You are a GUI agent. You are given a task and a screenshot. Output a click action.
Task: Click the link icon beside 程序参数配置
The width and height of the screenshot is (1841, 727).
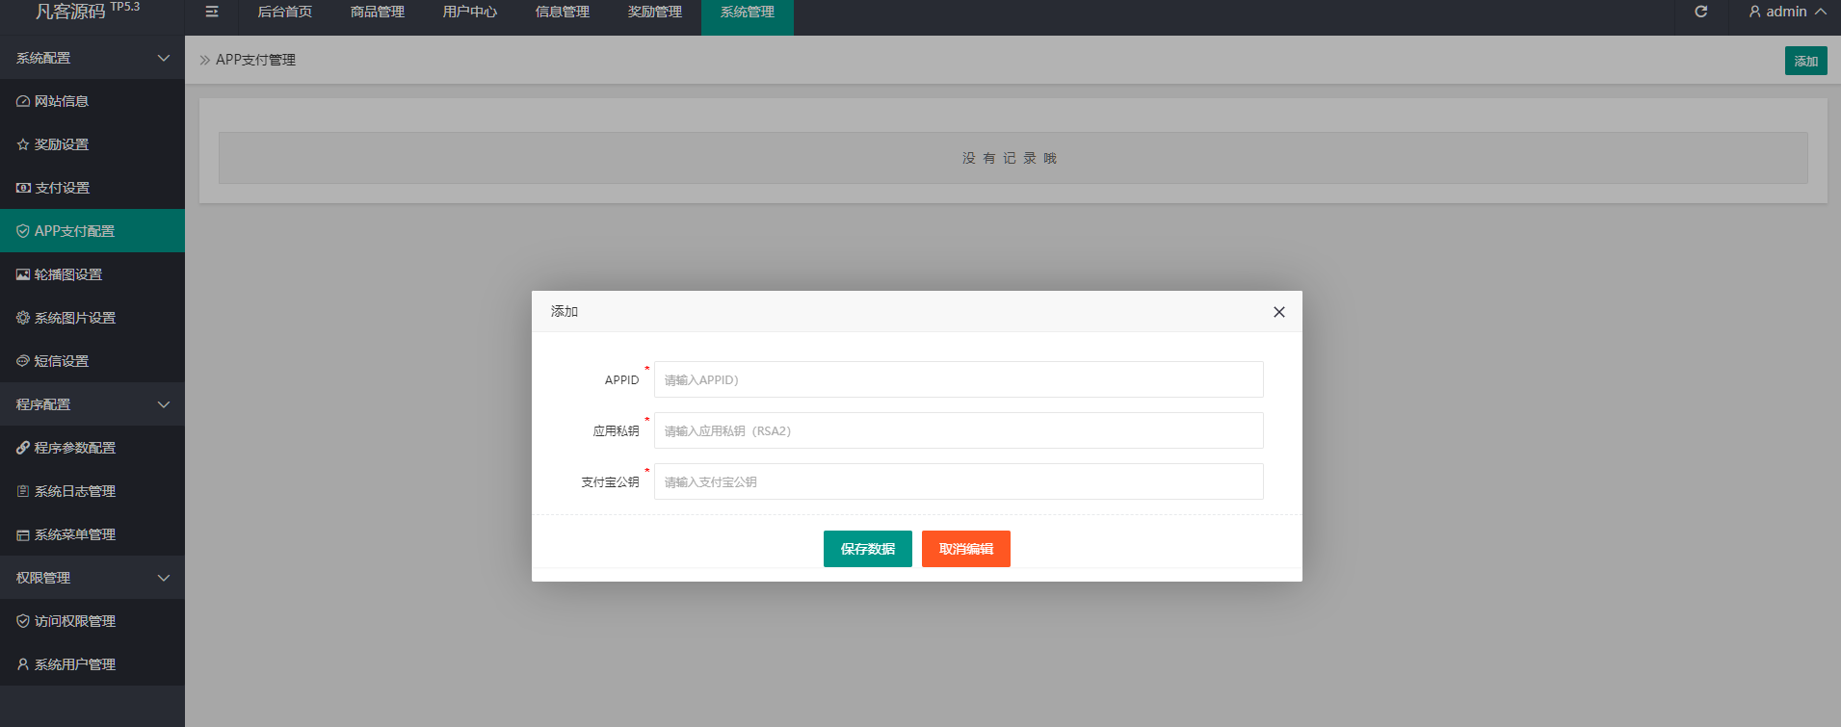click(23, 448)
